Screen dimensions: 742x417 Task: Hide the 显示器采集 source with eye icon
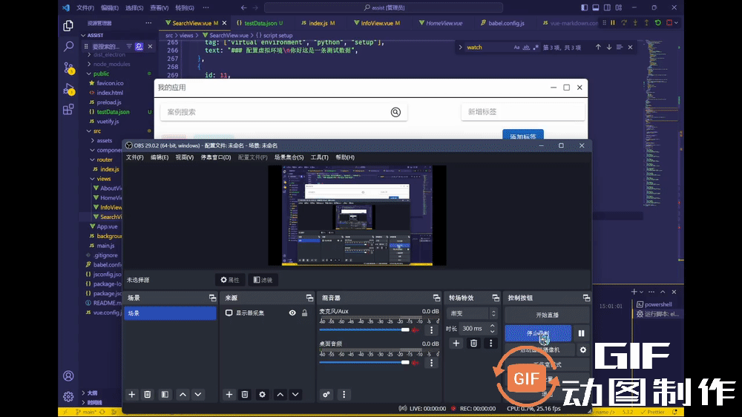tap(292, 313)
